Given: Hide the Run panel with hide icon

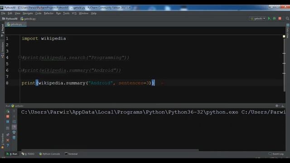Looking at the screenshot, I should tap(283, 106).
